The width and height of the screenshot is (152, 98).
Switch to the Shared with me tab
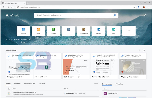(x=30, y=84)
